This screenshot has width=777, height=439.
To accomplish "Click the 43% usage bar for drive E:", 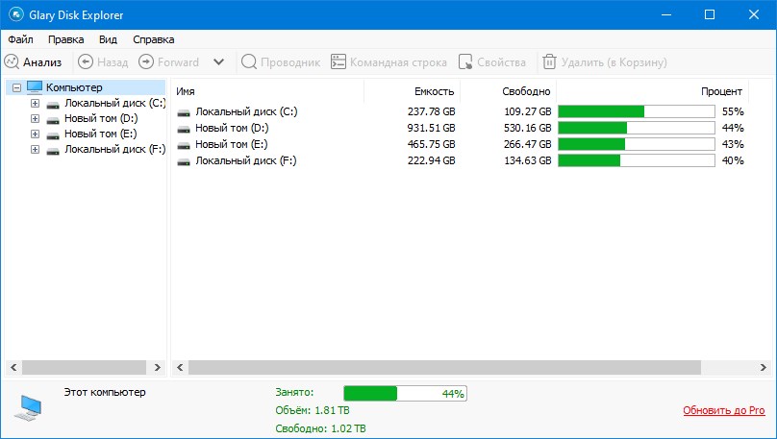I will [x=637, y=144].
